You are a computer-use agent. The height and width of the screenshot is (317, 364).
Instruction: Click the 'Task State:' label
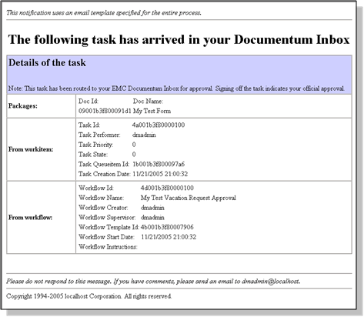[x=93, y=155]
